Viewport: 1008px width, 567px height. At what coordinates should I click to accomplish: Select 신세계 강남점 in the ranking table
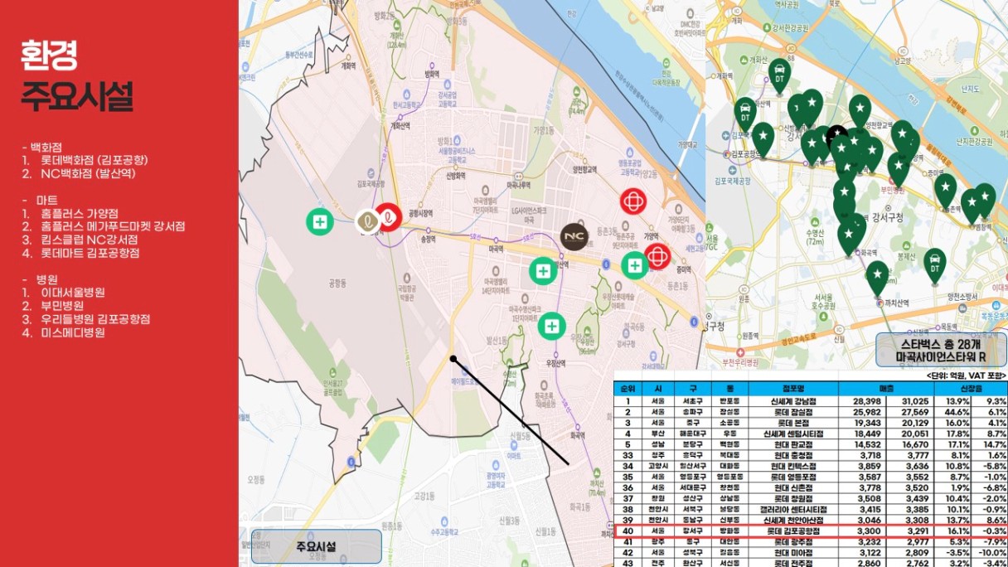coord(793,401)
